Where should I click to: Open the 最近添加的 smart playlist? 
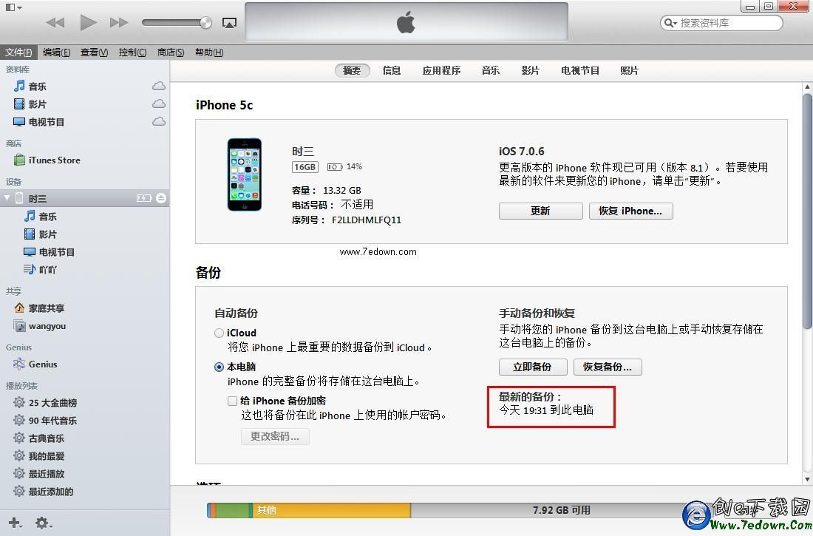(51, 492)
